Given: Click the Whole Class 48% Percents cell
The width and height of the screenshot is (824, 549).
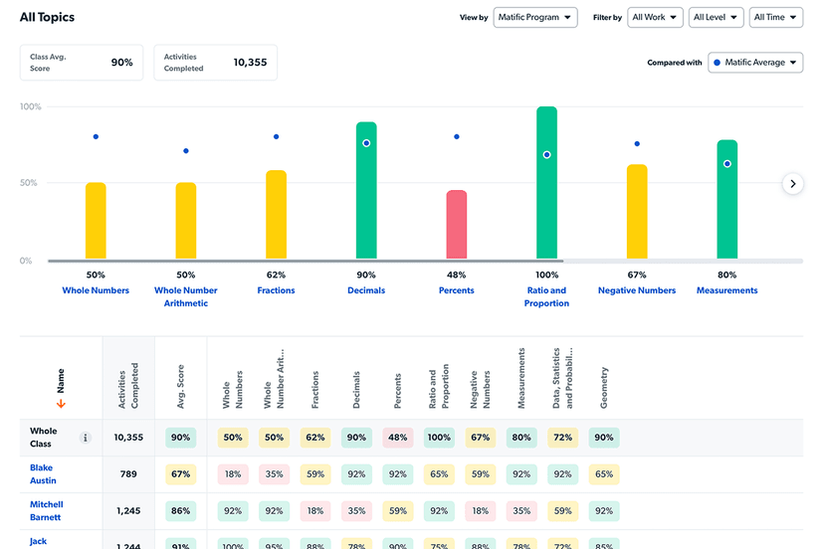Looking at the screenshot, I should (x=398, y=438).
